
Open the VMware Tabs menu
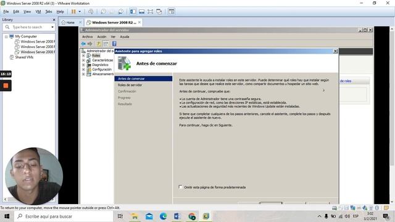click(49, 12)
